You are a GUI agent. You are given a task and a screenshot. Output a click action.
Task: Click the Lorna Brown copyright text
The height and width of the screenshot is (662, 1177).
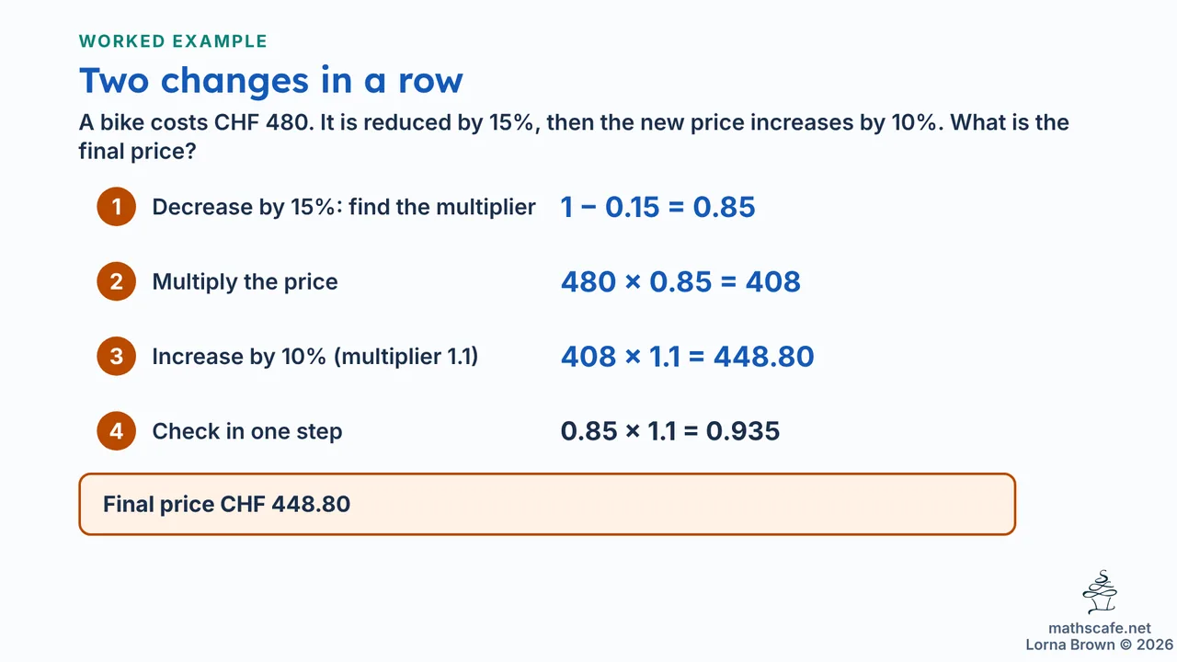(1100, 645)
